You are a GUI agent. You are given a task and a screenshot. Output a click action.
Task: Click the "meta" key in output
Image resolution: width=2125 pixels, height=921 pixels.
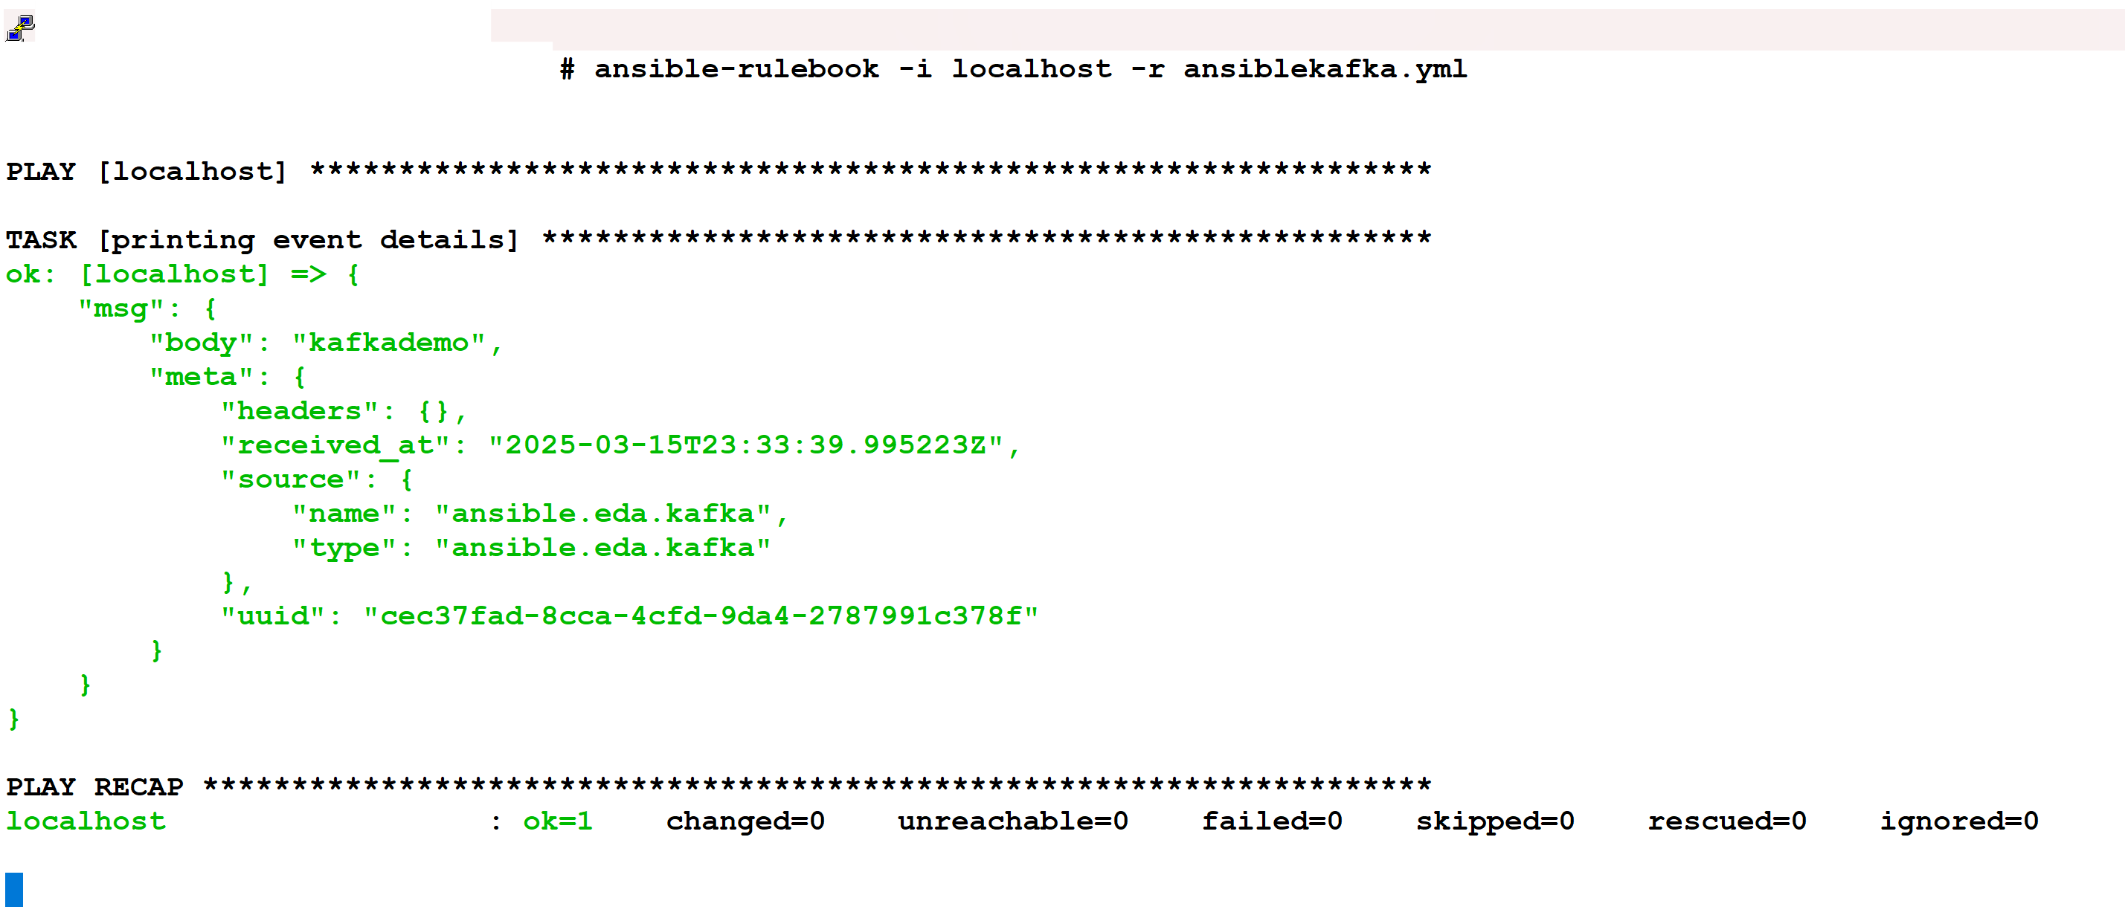[x=201, y=377]
